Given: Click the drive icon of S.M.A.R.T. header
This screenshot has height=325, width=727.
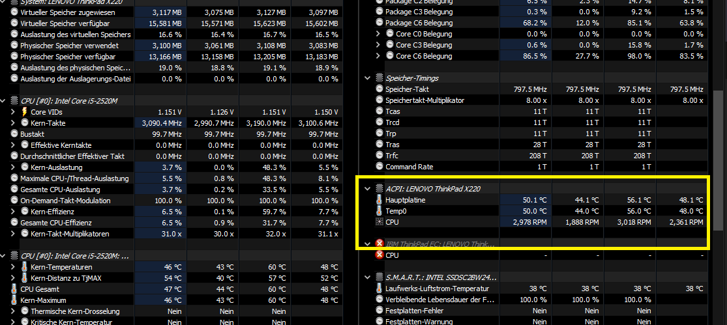Looking at the screenshot, I should tap(379, 277).
